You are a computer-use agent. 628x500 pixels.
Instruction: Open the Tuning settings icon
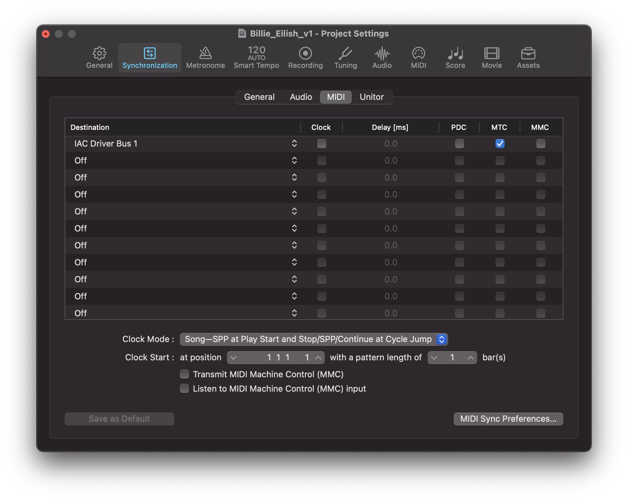tap(345, 57)
